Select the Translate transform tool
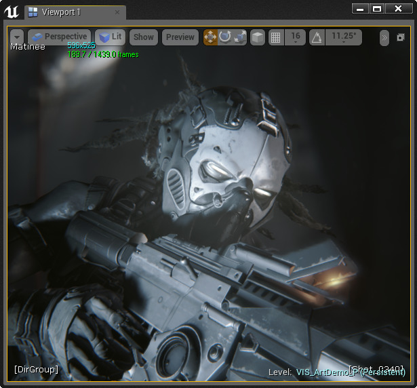 point(210,37)
